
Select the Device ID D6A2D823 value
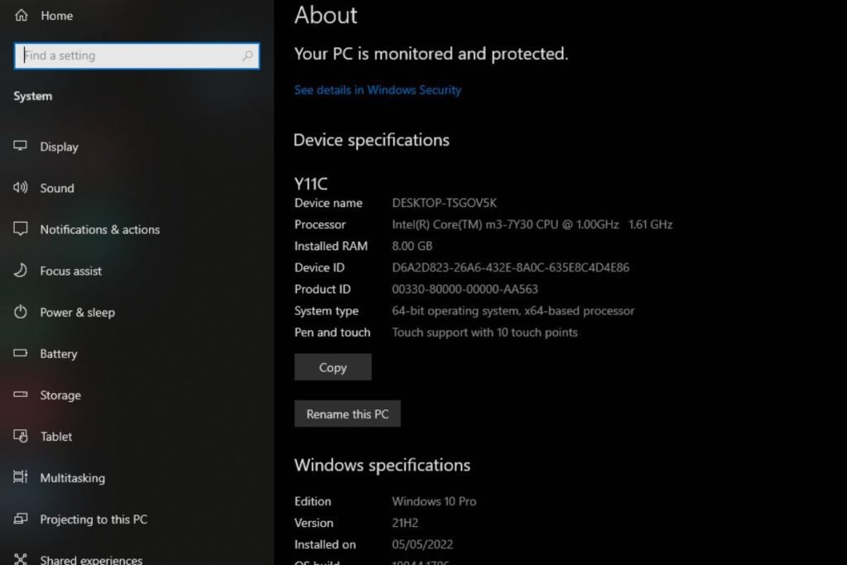click(x=510, y=267)
